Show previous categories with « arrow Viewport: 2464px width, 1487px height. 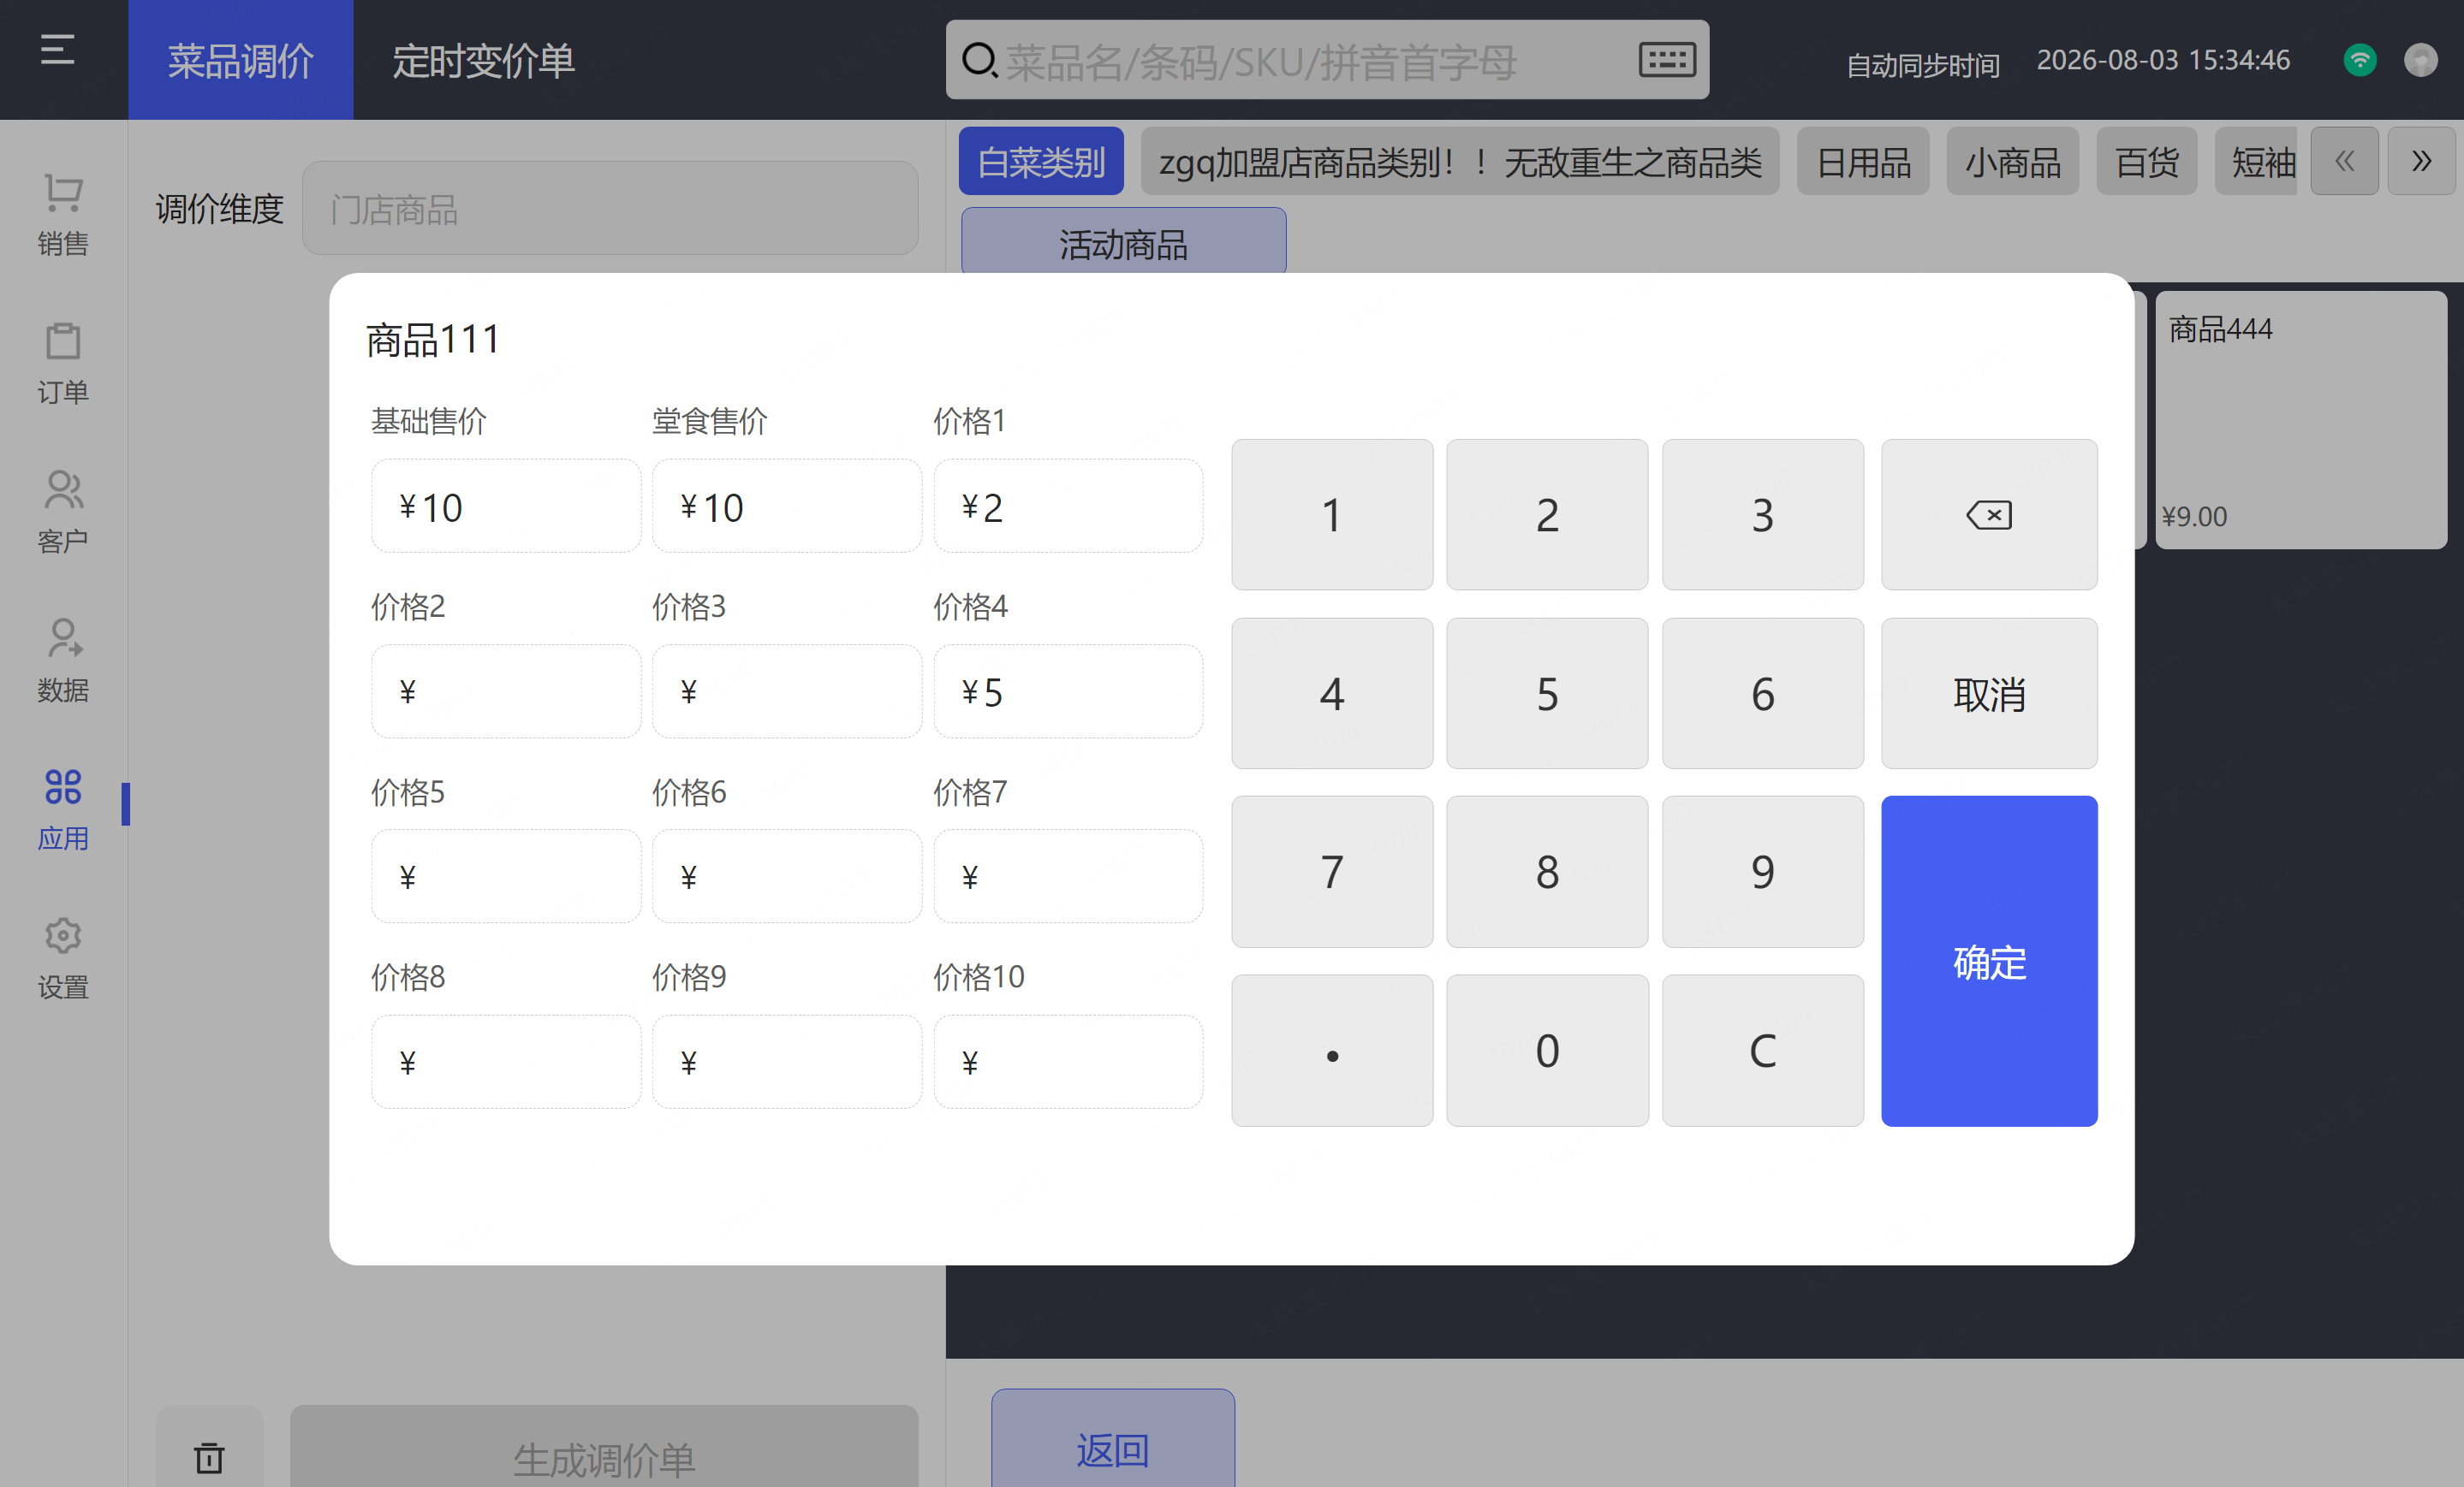point(2344,161)
